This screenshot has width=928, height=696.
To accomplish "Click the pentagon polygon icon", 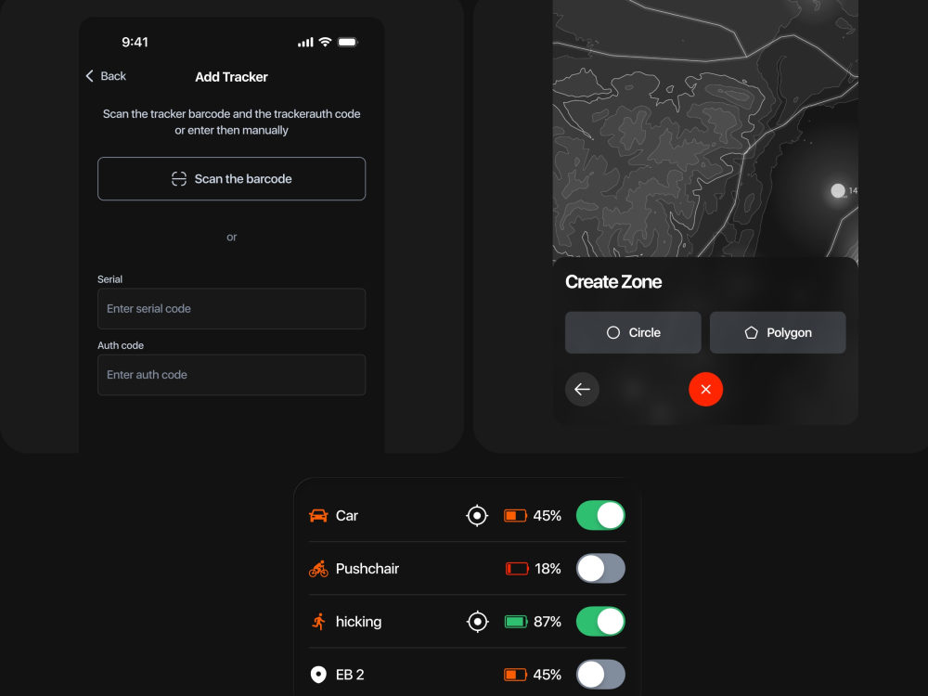I will 751,332.
